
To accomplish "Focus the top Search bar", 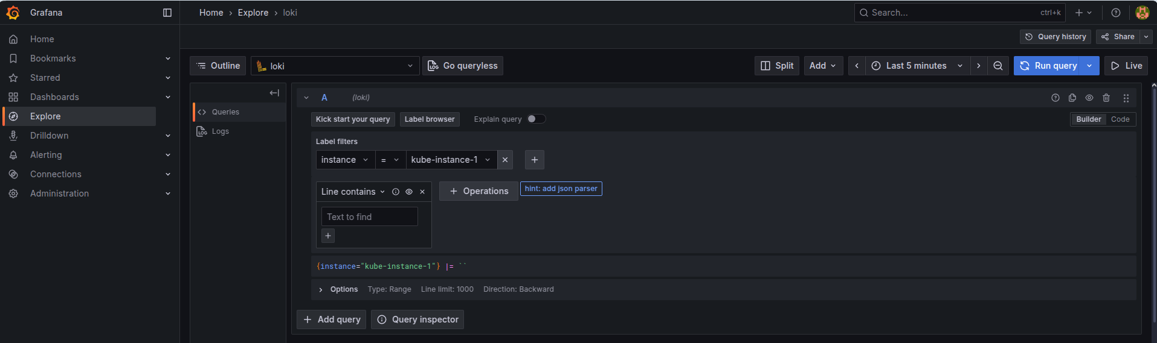I will pyautogui.click(x=959, y=13).
